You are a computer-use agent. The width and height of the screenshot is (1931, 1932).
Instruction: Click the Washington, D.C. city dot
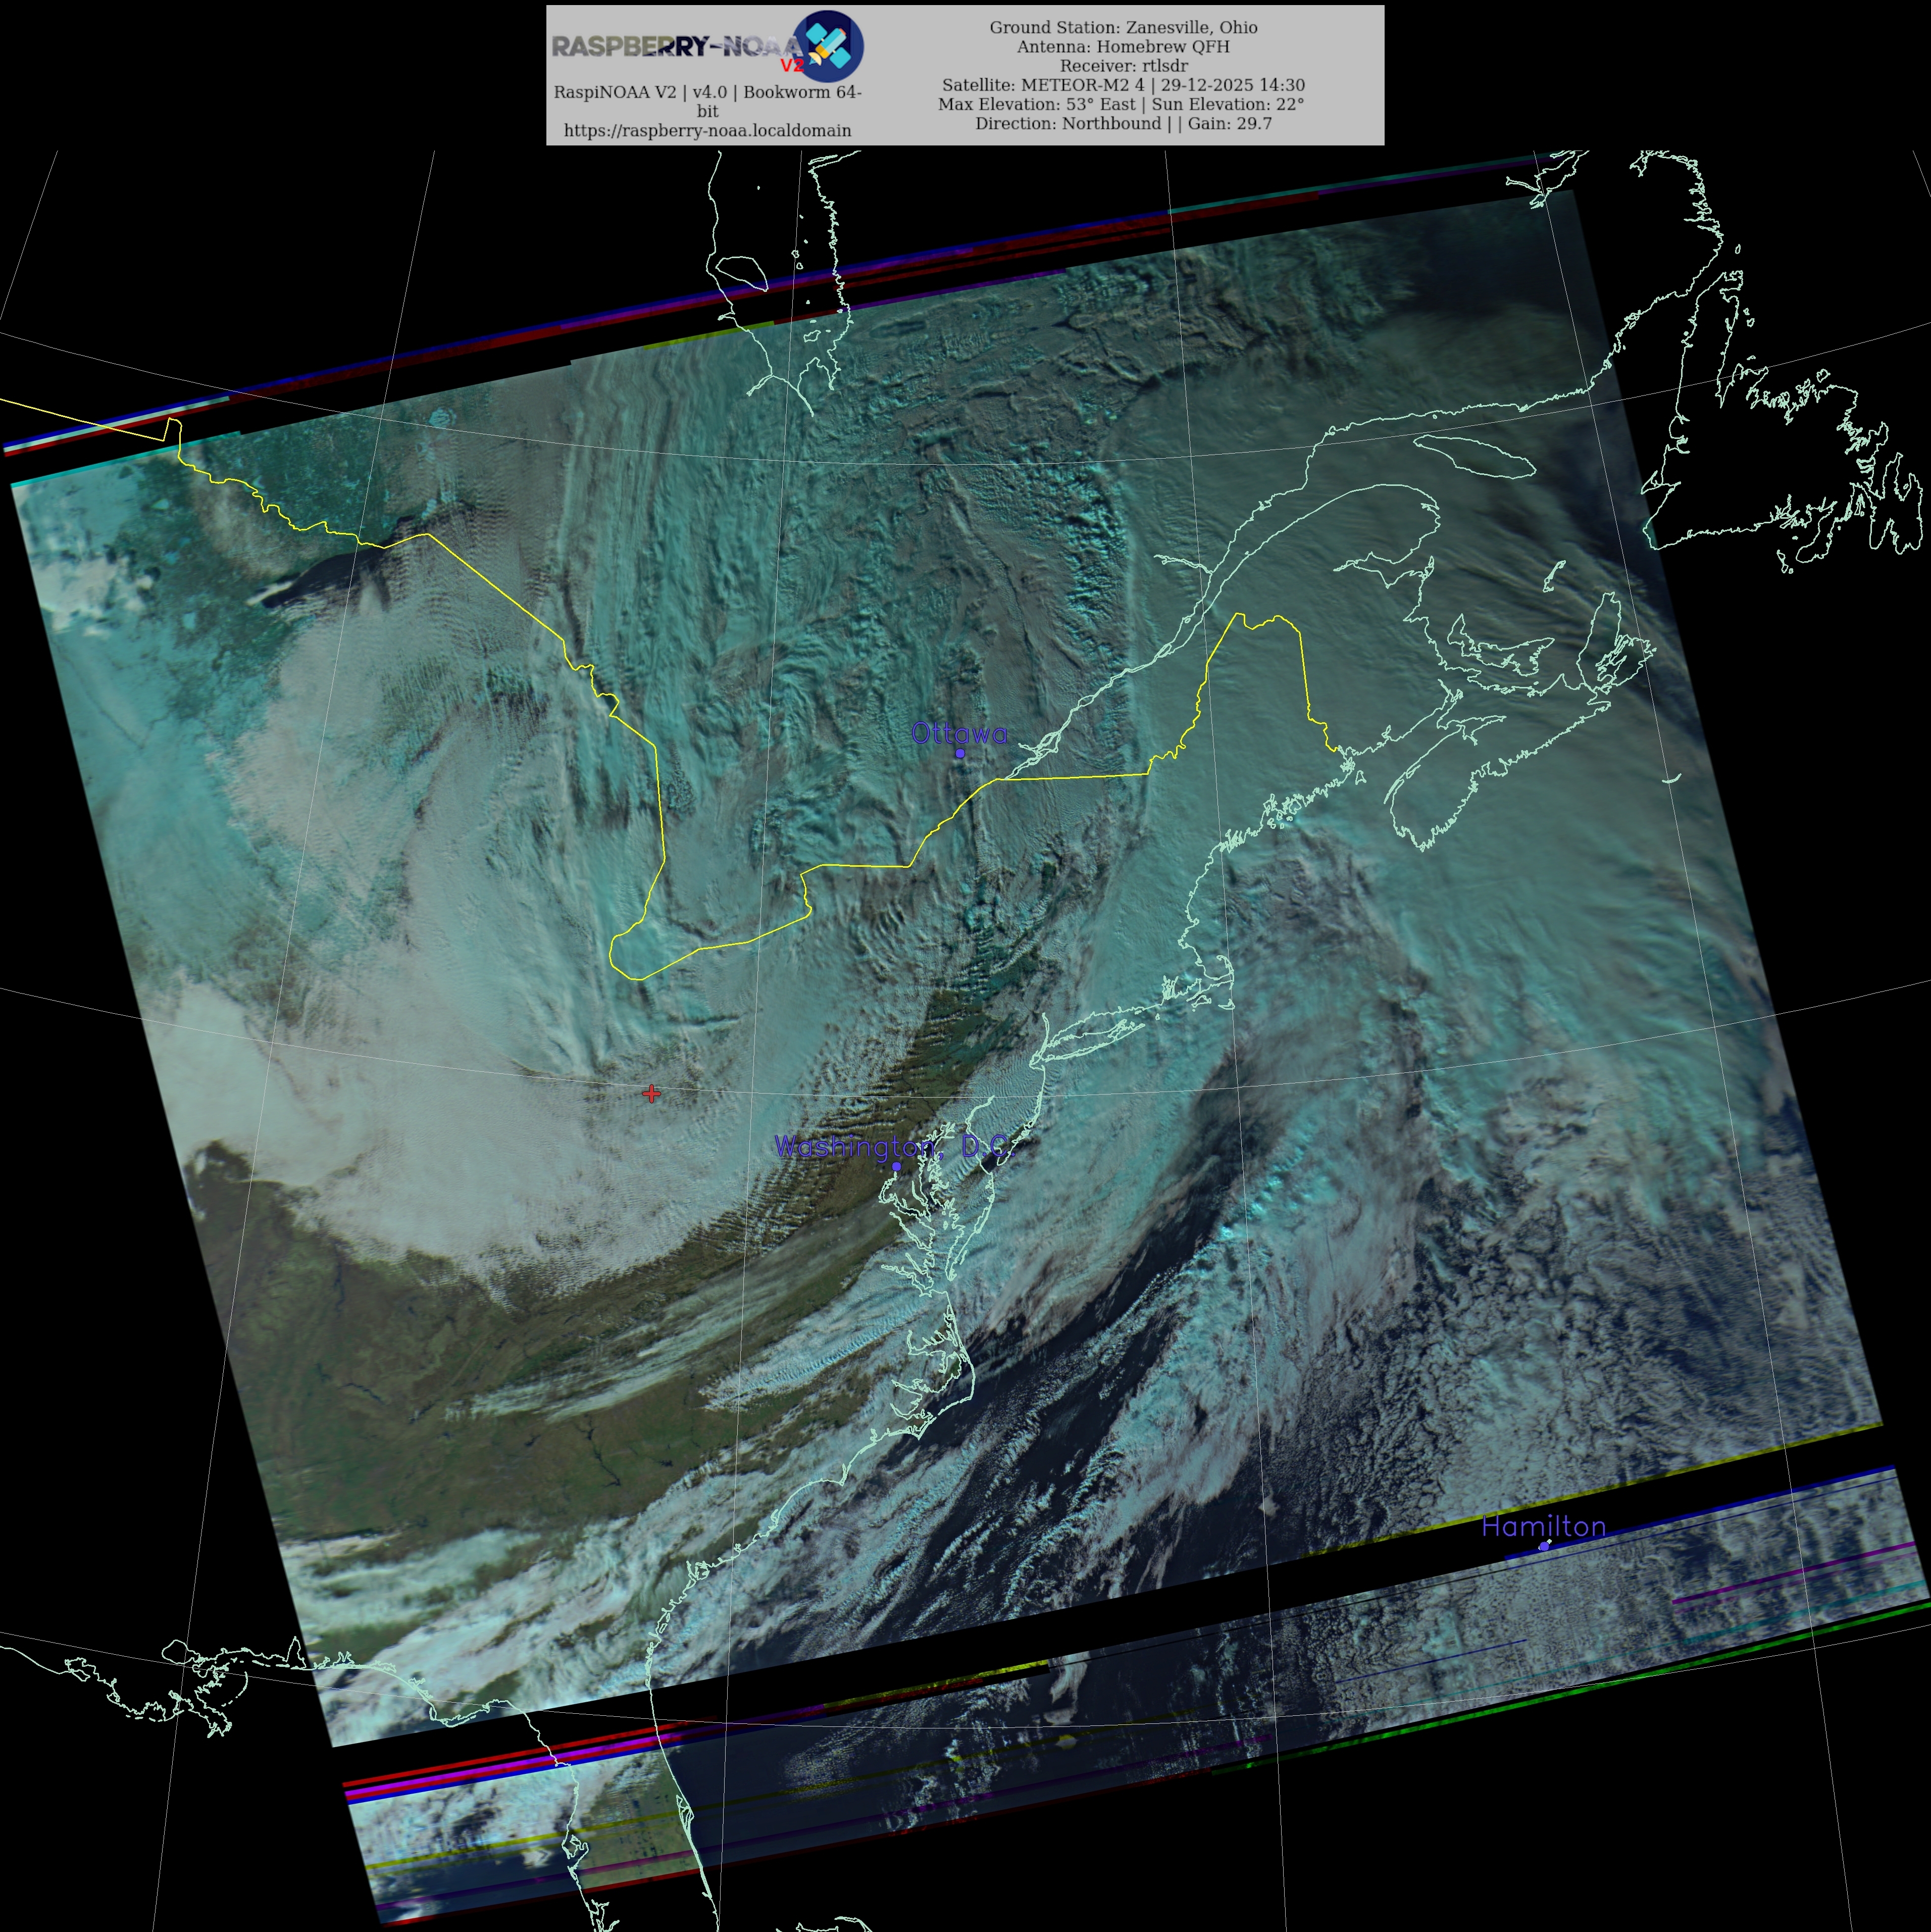(x=896, y=1166)
